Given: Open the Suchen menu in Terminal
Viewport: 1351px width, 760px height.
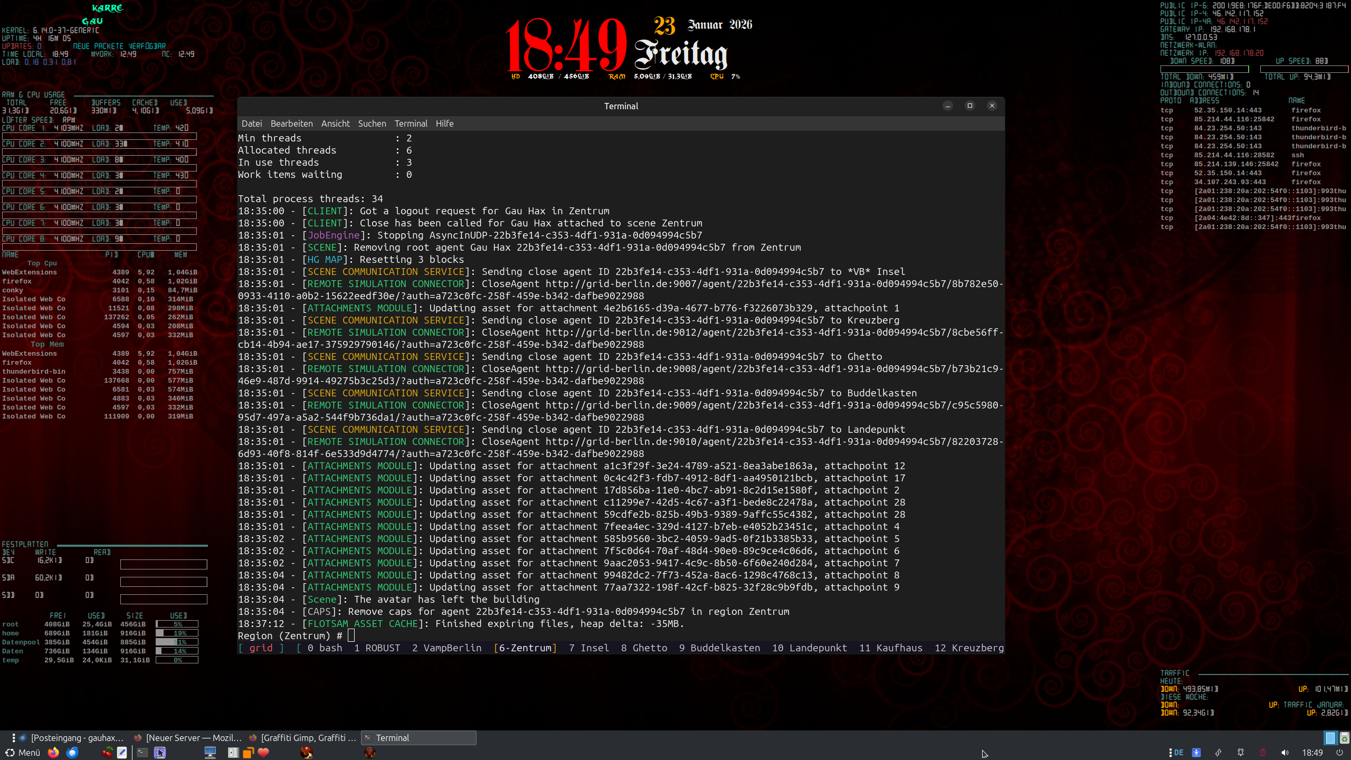Looking at the screenshot, I should point(372,123).
